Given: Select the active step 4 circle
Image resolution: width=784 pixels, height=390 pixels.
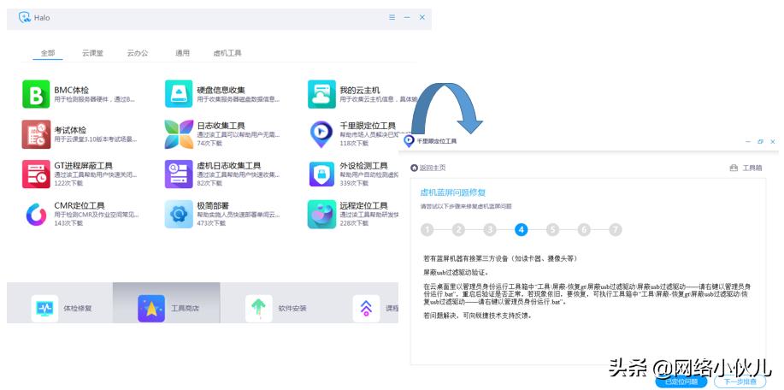Looking at the screenshot, I should 521,230.
